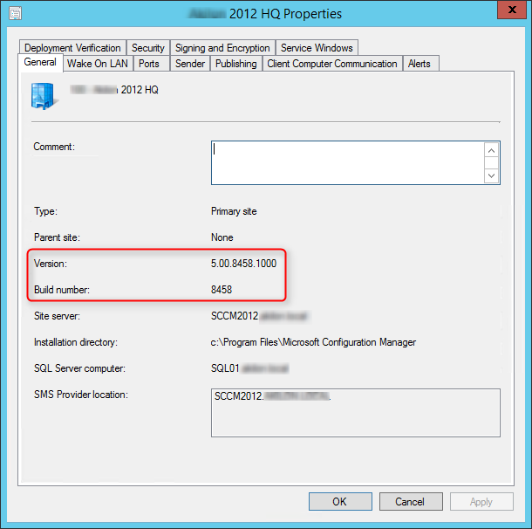Select version value 5.00.8458.1000
Image resolution: width=532 pixels, height=529 pixels.
pyautogui.click(x=243, y=264)
